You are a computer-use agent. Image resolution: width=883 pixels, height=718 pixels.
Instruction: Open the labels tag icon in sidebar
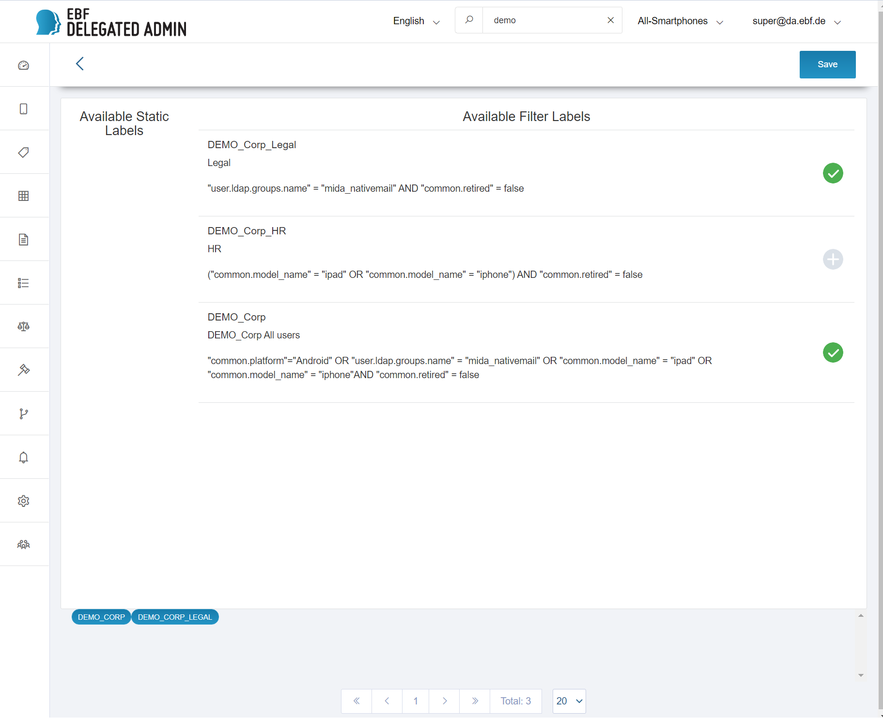click(23, 153)
